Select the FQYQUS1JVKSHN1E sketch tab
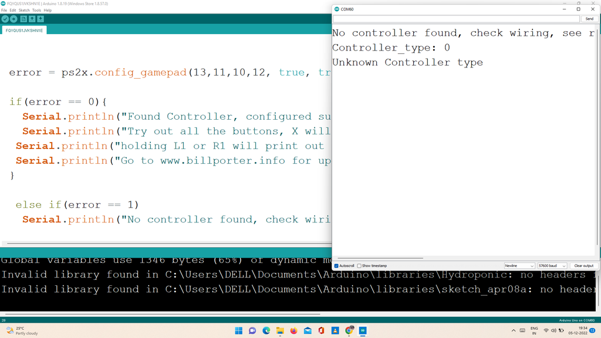This screenshot has height=338, width=601. click(24, 31)
